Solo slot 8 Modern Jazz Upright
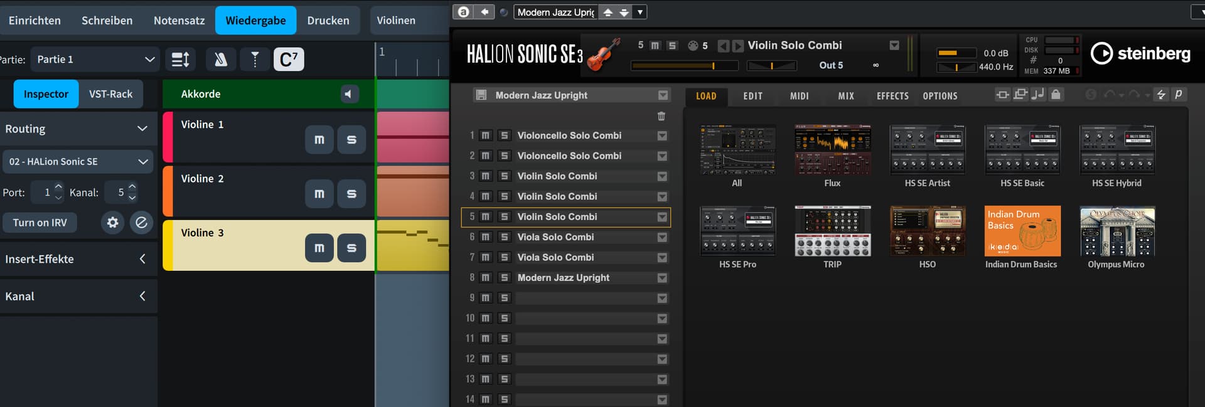 point(504,278)
